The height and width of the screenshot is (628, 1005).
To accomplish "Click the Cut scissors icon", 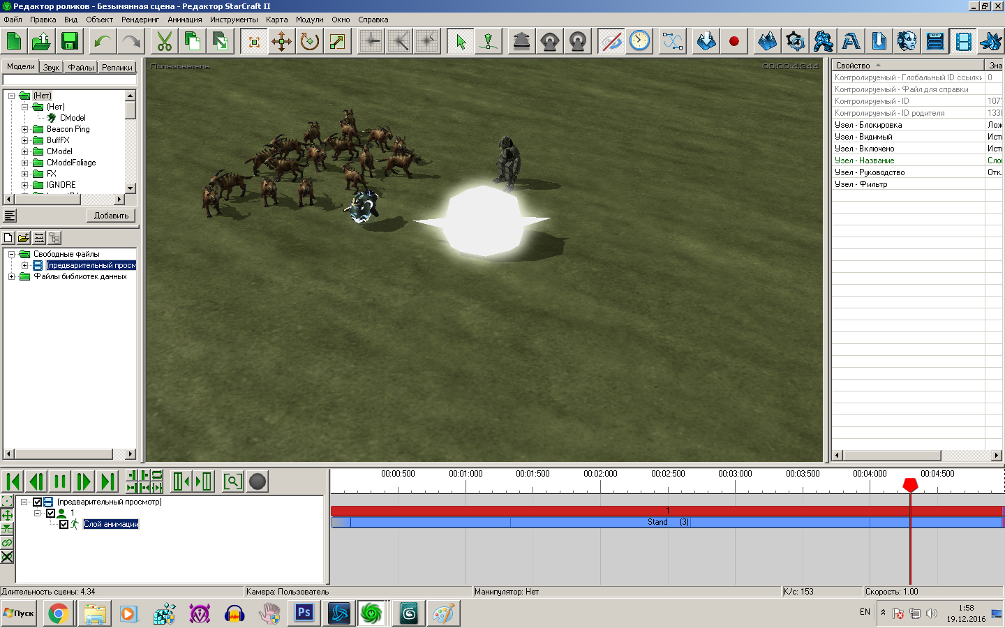I will [x=165, y=41].
